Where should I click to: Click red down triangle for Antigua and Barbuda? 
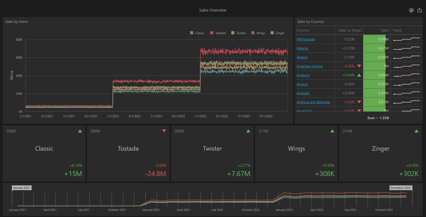click(x=359, y=102)
